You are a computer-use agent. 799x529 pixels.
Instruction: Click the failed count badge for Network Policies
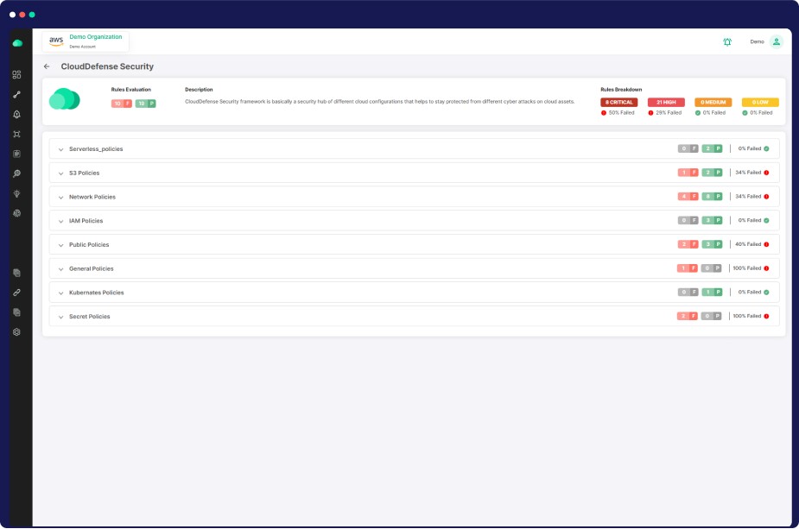(x=688, y=197)
